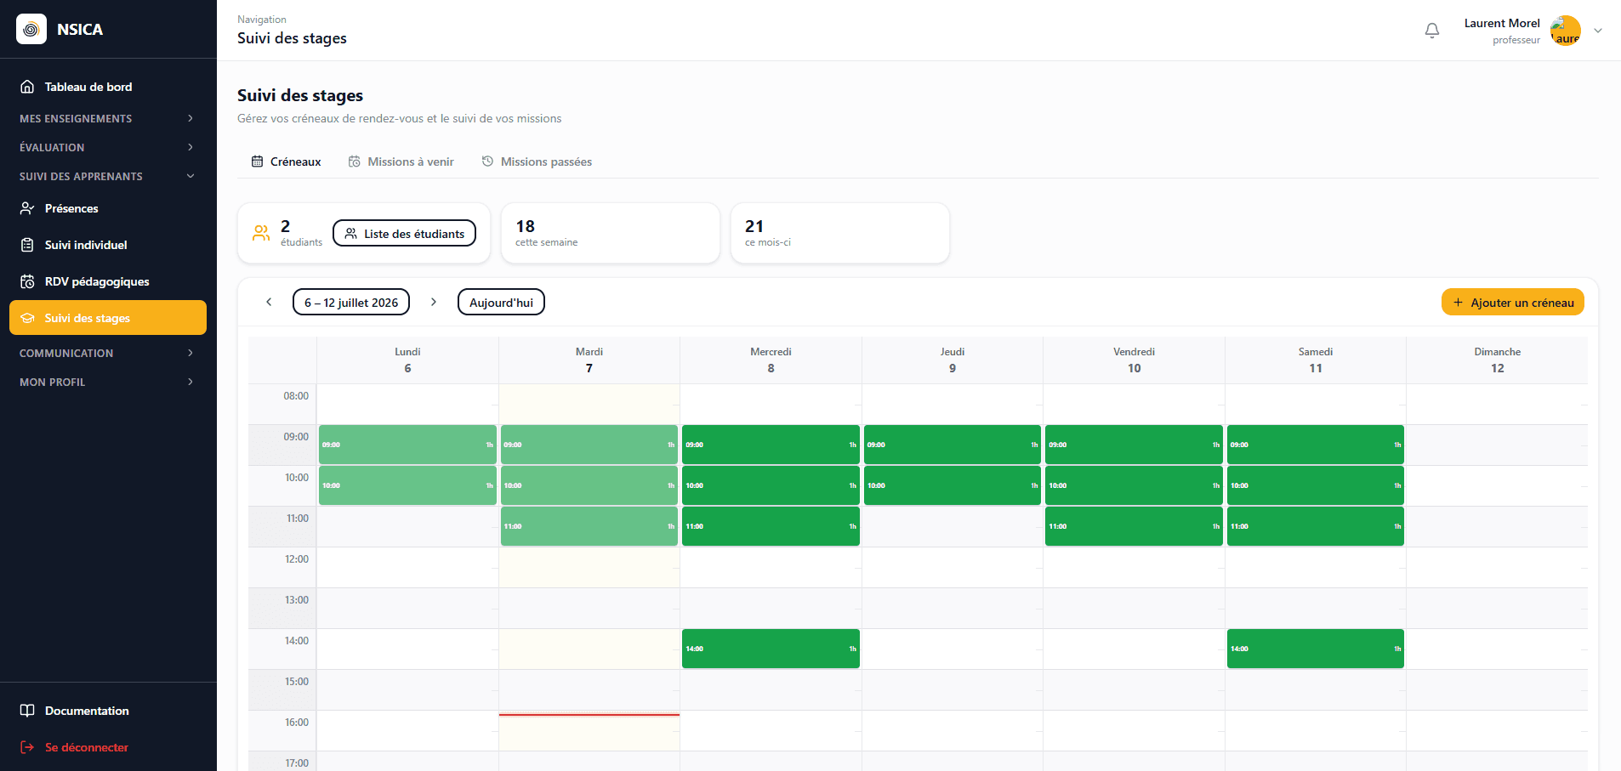Collapse SUIVI DES APPRENANTS section

tap(108, 176)
